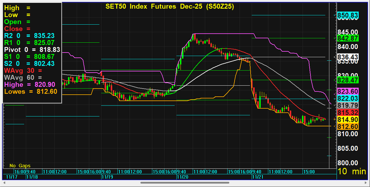
Task: Click the 11/19 date marker on time axis
Action: point(106,177)
